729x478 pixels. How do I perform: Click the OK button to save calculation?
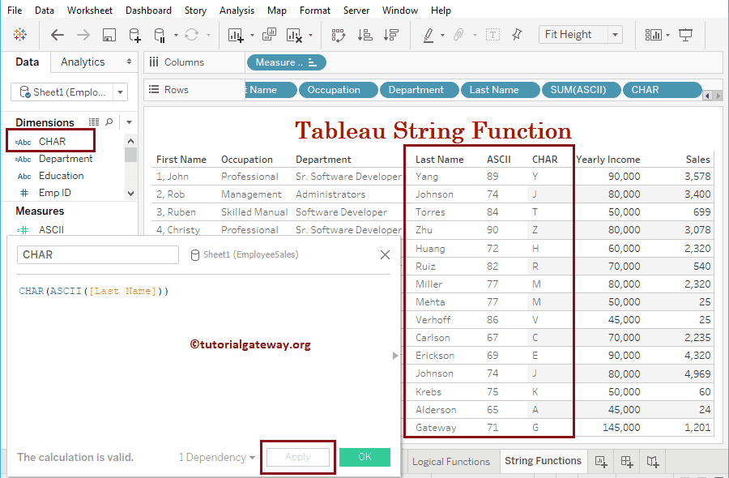click(x=364, y=457)
